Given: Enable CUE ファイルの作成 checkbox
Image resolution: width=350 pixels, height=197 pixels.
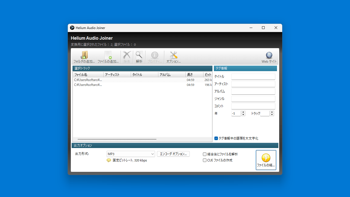Looking at the screenshot, I should [205, 160].
